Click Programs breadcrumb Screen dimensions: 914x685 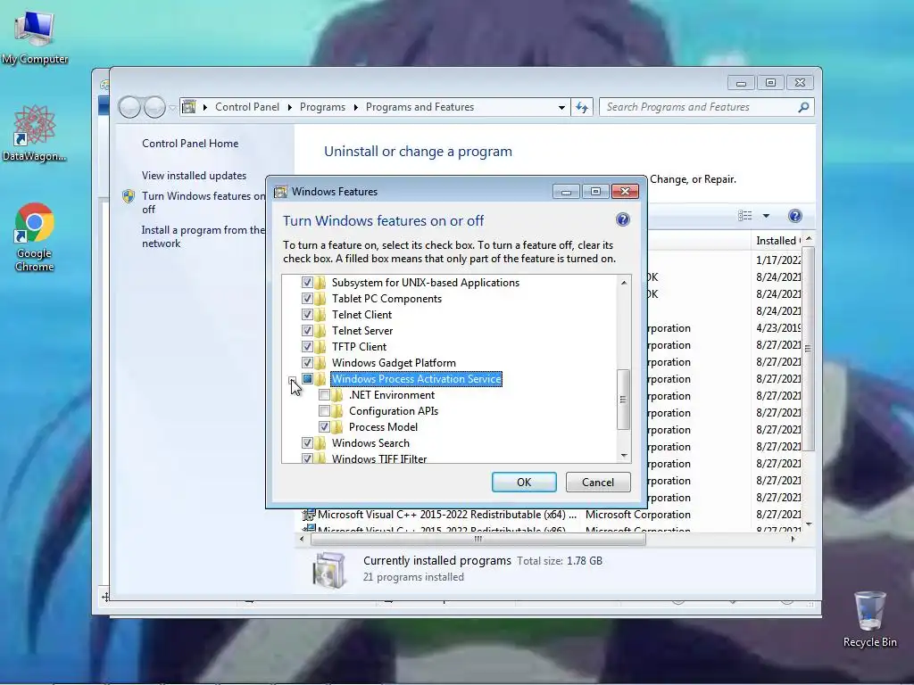pyautogui.click(x=322, y=107)
